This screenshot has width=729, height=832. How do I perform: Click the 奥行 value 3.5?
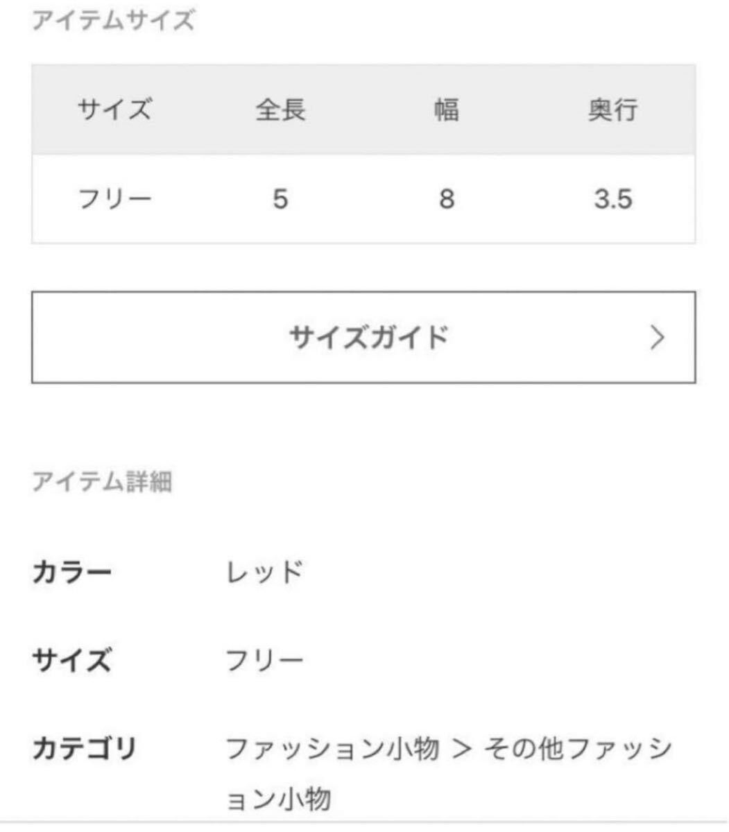click(612, 200)
